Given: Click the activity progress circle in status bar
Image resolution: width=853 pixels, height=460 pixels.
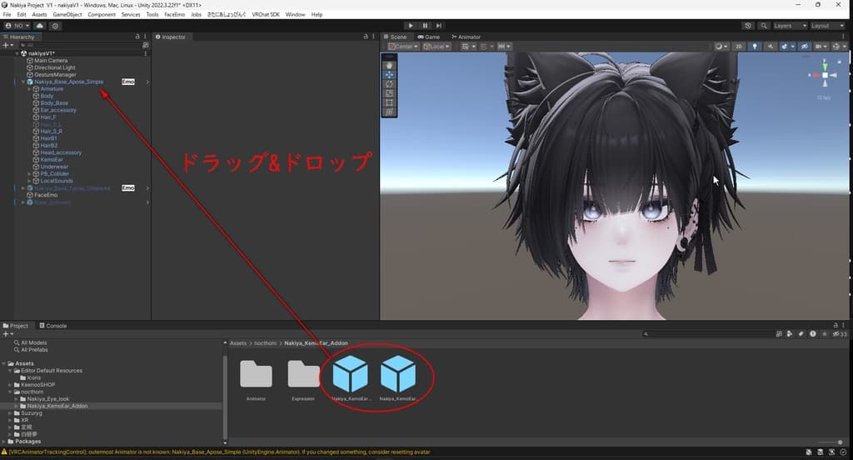Looking at the screenshot, I should coord(843,452).
